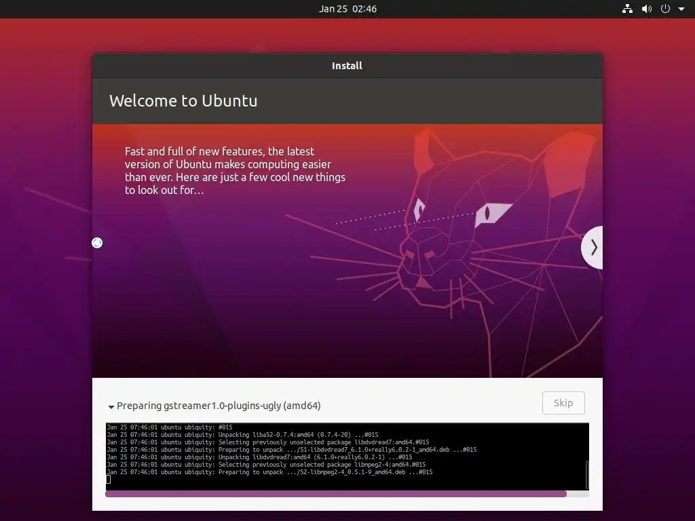Click the Skip button

pyautogui.click(x=563, y=403)
